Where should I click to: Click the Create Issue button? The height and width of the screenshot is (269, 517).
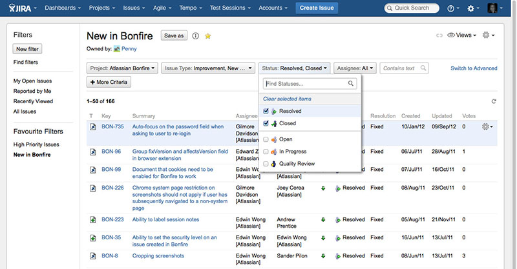317,8
